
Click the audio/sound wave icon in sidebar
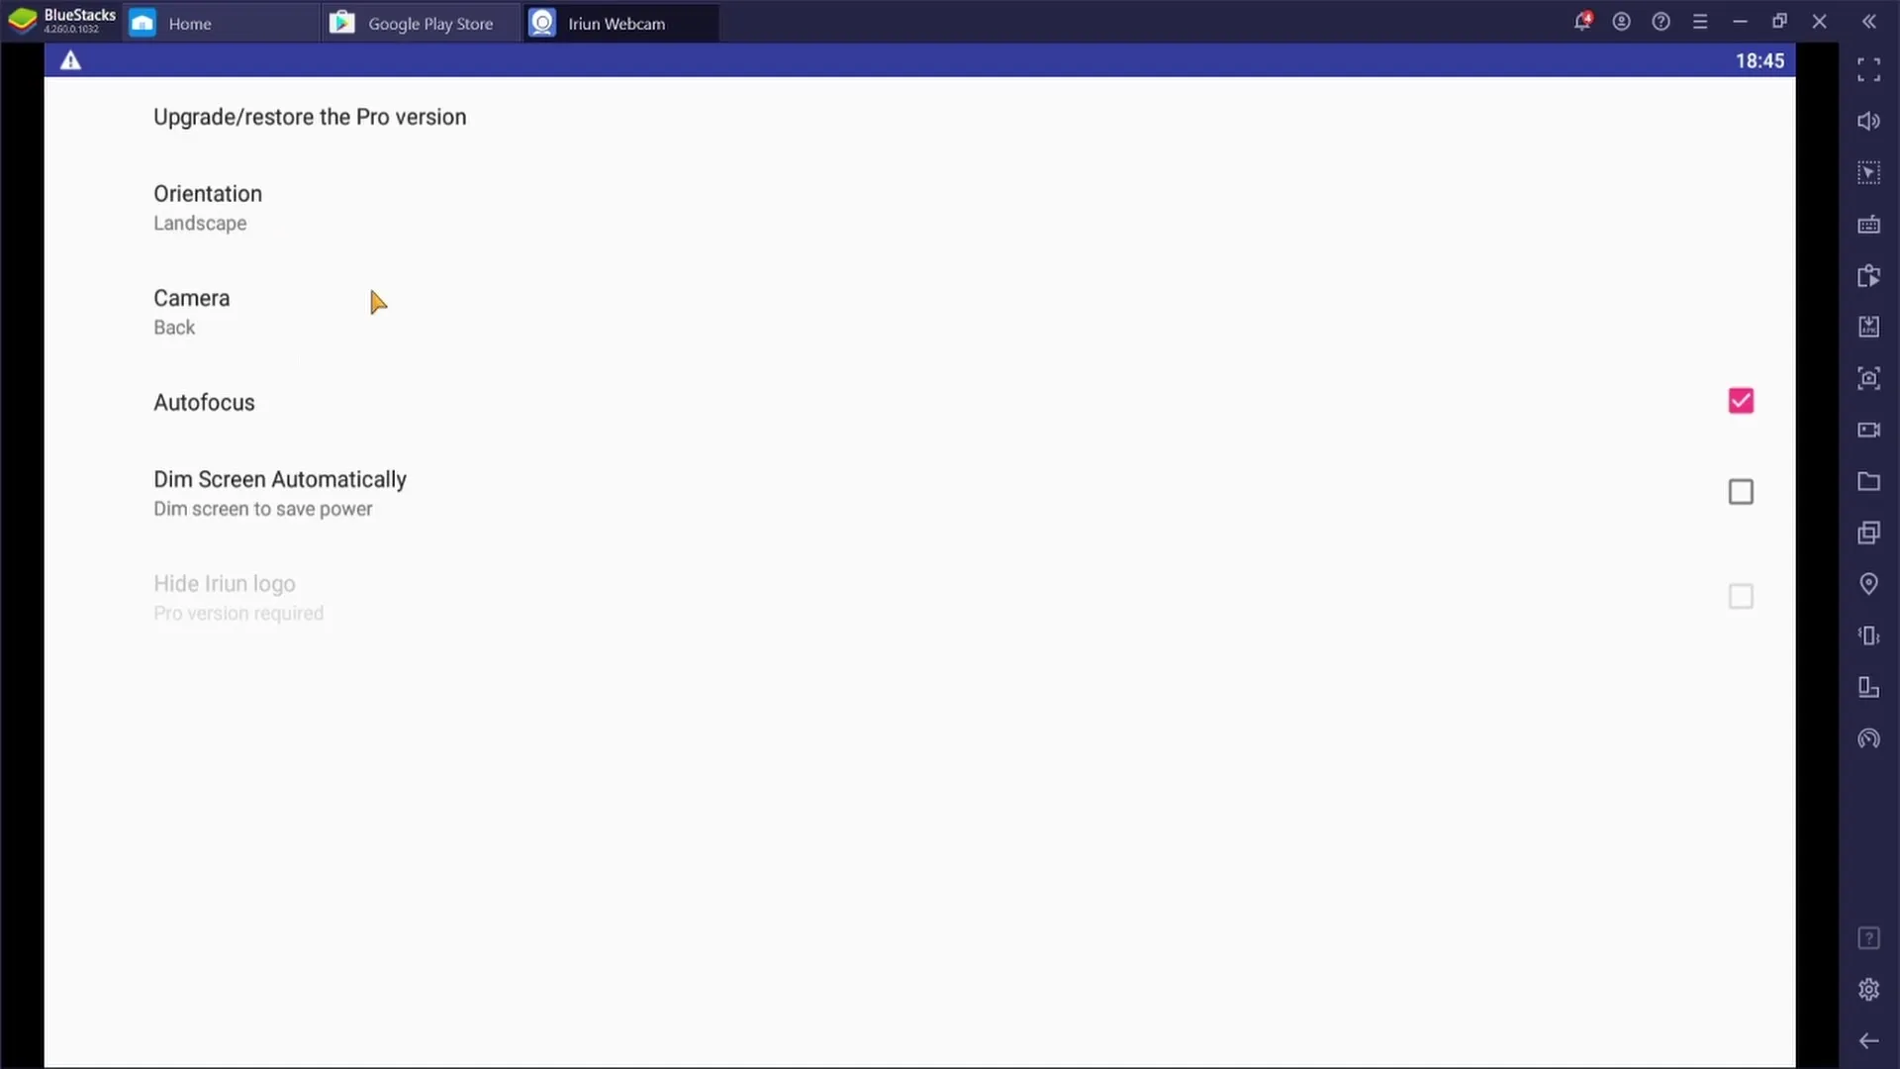(1868, 120)
